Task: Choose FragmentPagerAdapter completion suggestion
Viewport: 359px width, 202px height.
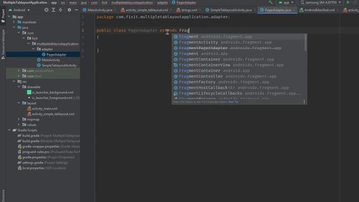Action: pyautogui.click(x=238, y=48)
